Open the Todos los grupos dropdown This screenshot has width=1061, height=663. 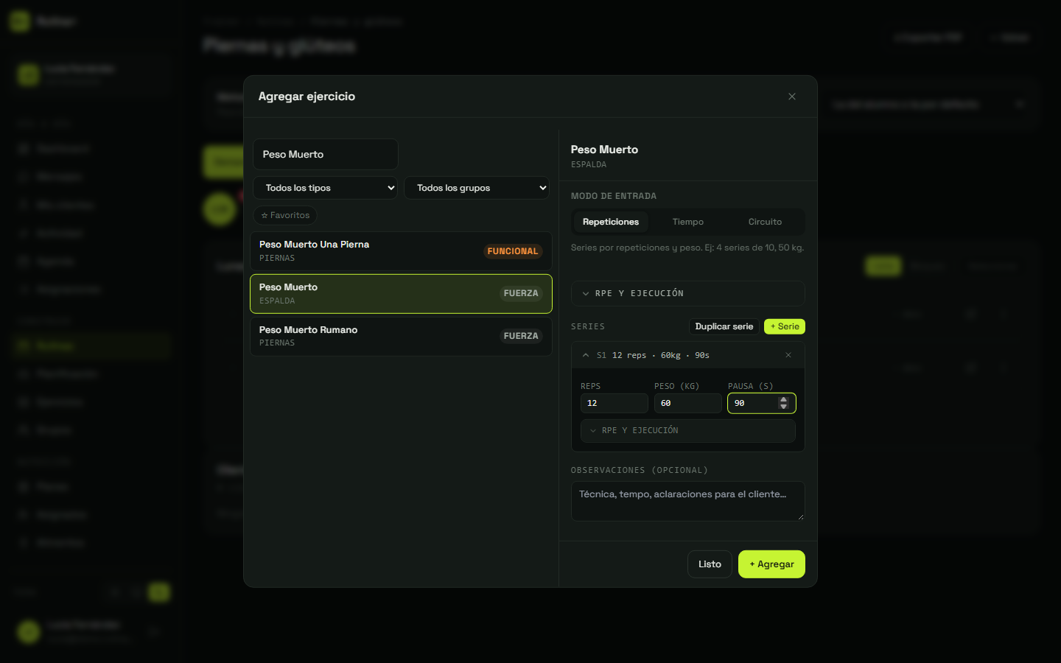point(477,188)
